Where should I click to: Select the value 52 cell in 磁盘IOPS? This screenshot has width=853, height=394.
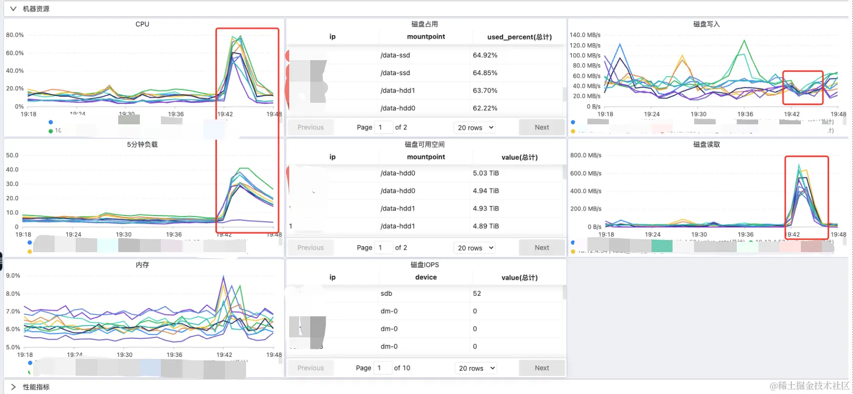click(x=477, y=293)
